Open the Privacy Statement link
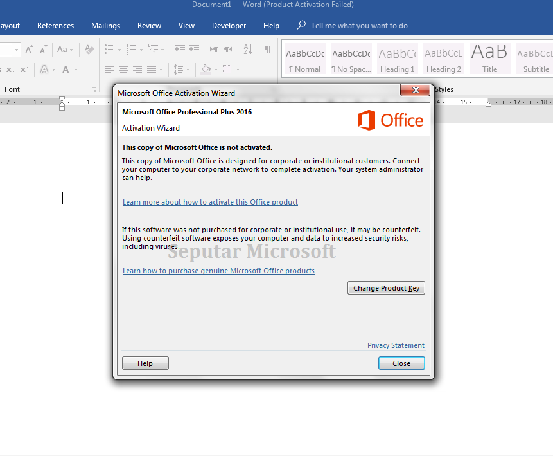Screen dimensions: 553x456 (396, 345)
